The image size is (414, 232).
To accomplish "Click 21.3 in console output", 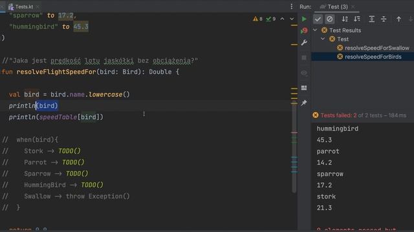I will tap(324, 208).
